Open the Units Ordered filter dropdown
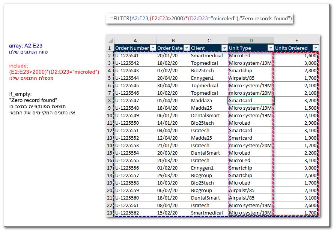 pyautogui.click(x=316, y=48)
